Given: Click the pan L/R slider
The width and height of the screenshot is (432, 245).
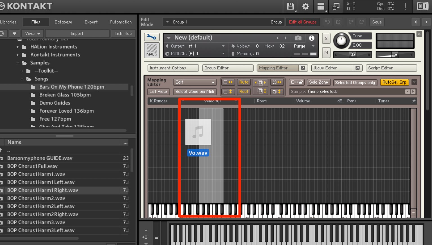Looking at the screenshot, I should click(353, 55).
